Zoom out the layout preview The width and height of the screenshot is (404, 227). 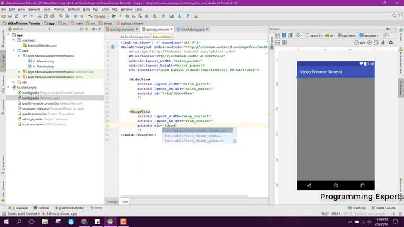tap(356, 42)
